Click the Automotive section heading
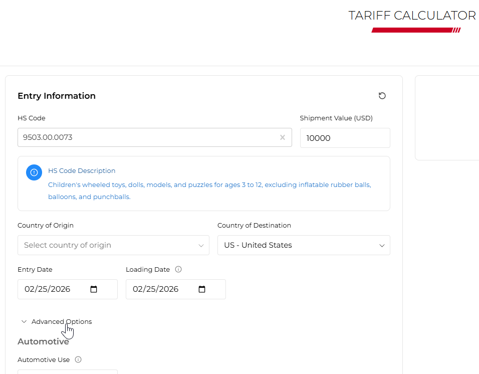This screenshot has width=479, height=374. coord(43,341)
